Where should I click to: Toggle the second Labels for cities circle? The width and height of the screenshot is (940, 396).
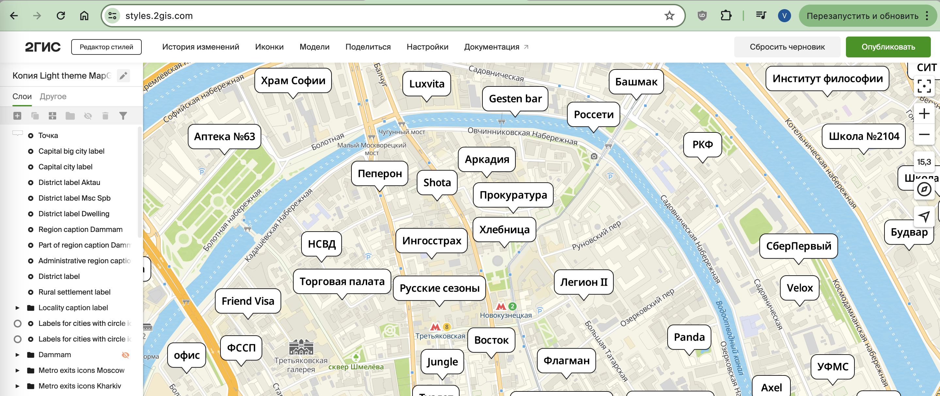[18, 339]
